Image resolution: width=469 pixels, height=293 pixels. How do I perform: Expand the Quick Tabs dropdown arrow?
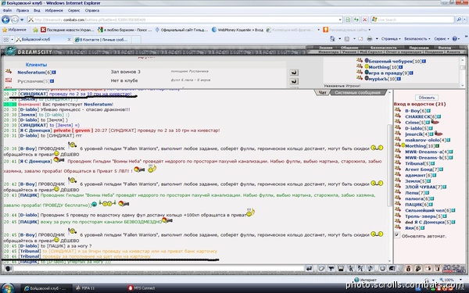pos(13,39)
